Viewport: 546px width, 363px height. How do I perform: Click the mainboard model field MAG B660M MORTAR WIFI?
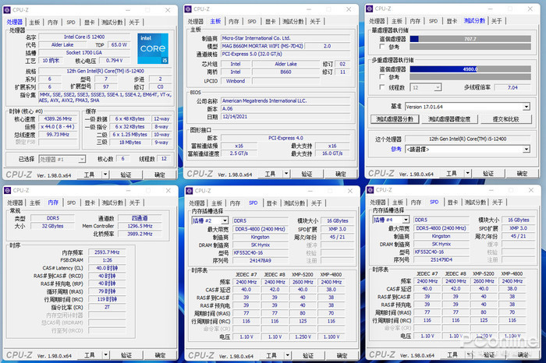(263, 46)
